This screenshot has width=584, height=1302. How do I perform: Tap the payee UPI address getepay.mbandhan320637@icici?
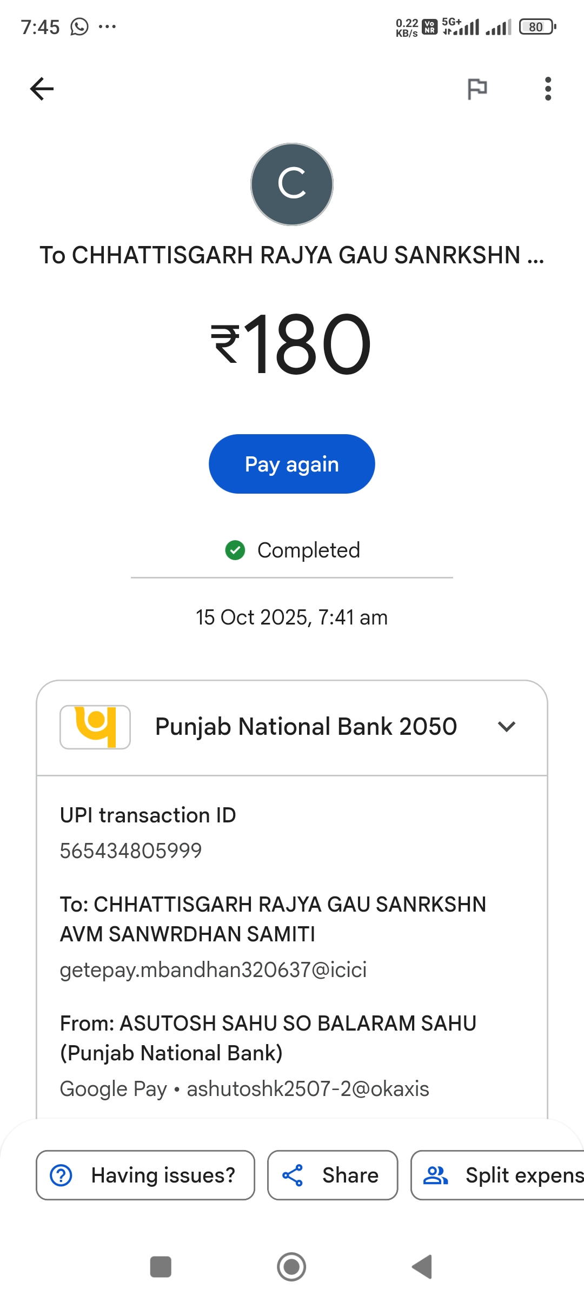(213, 969)
